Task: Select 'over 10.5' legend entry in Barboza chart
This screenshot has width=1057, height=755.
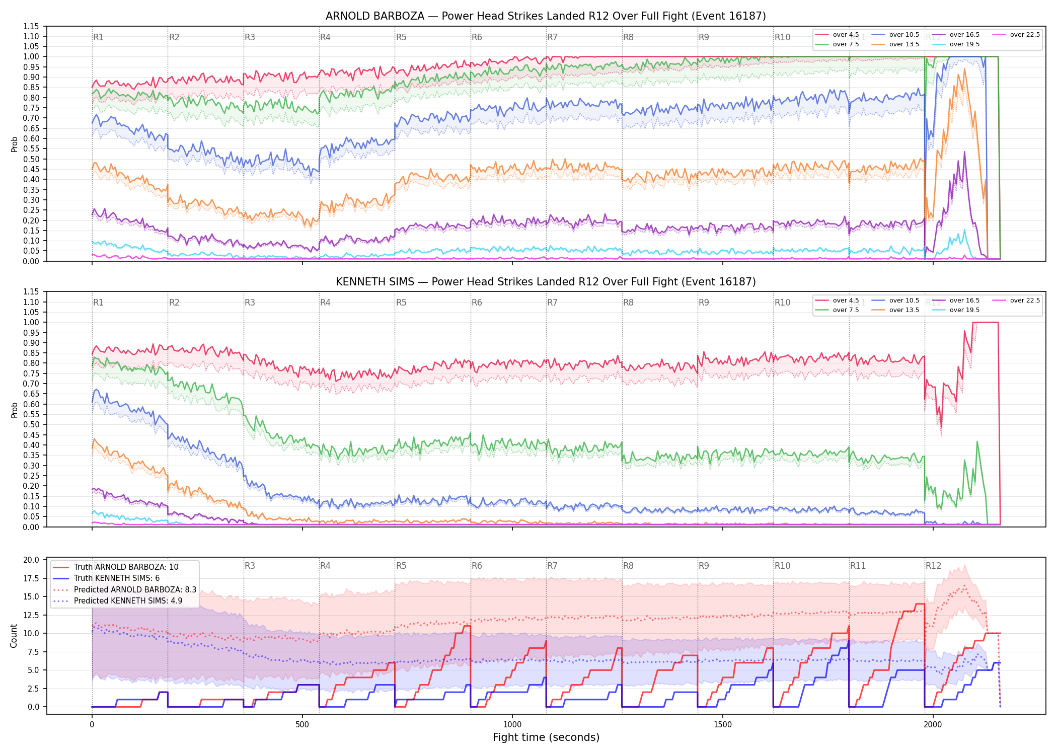Action: pyautogui.click(x=895, y=35)
